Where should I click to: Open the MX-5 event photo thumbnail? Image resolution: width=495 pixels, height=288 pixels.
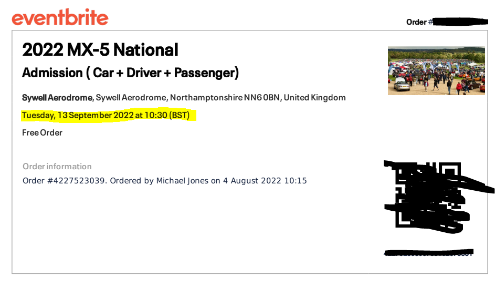tap(436, 71)
